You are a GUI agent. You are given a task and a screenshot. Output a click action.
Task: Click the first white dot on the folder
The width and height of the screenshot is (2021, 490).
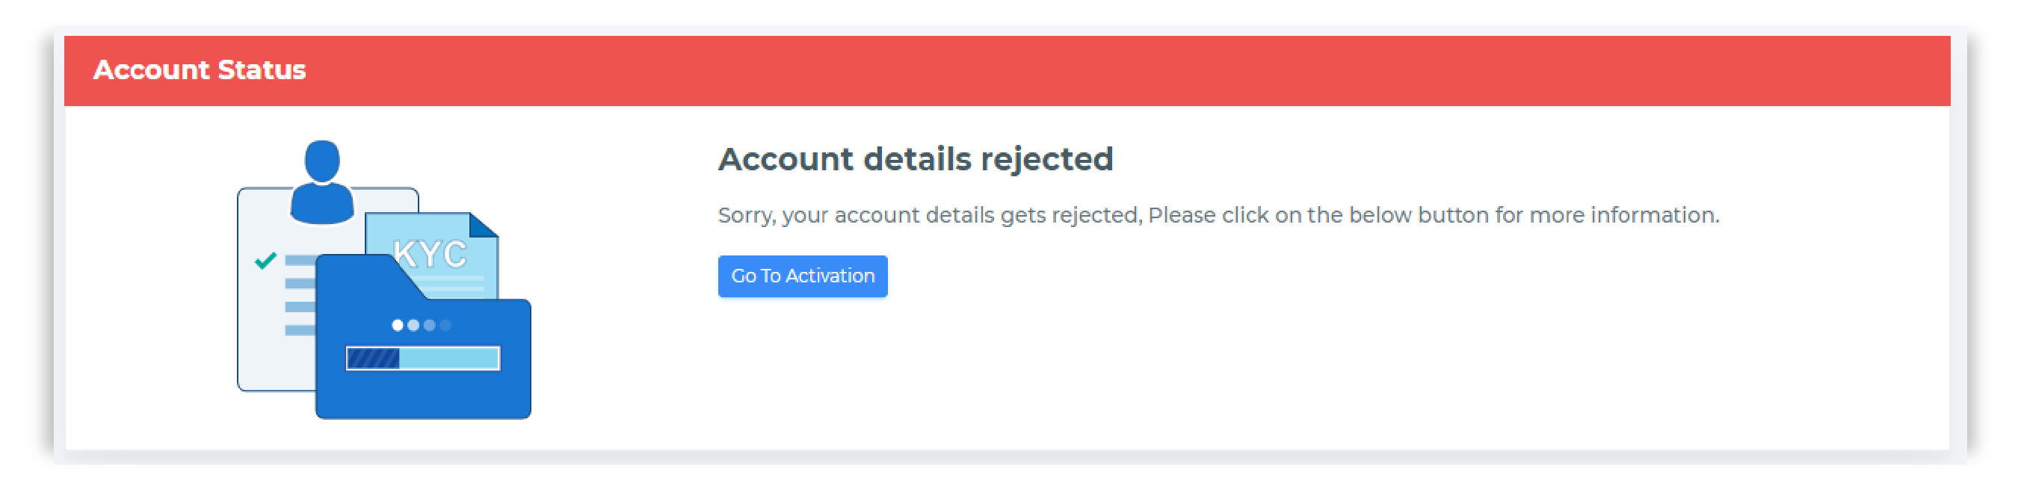point(397,325)
